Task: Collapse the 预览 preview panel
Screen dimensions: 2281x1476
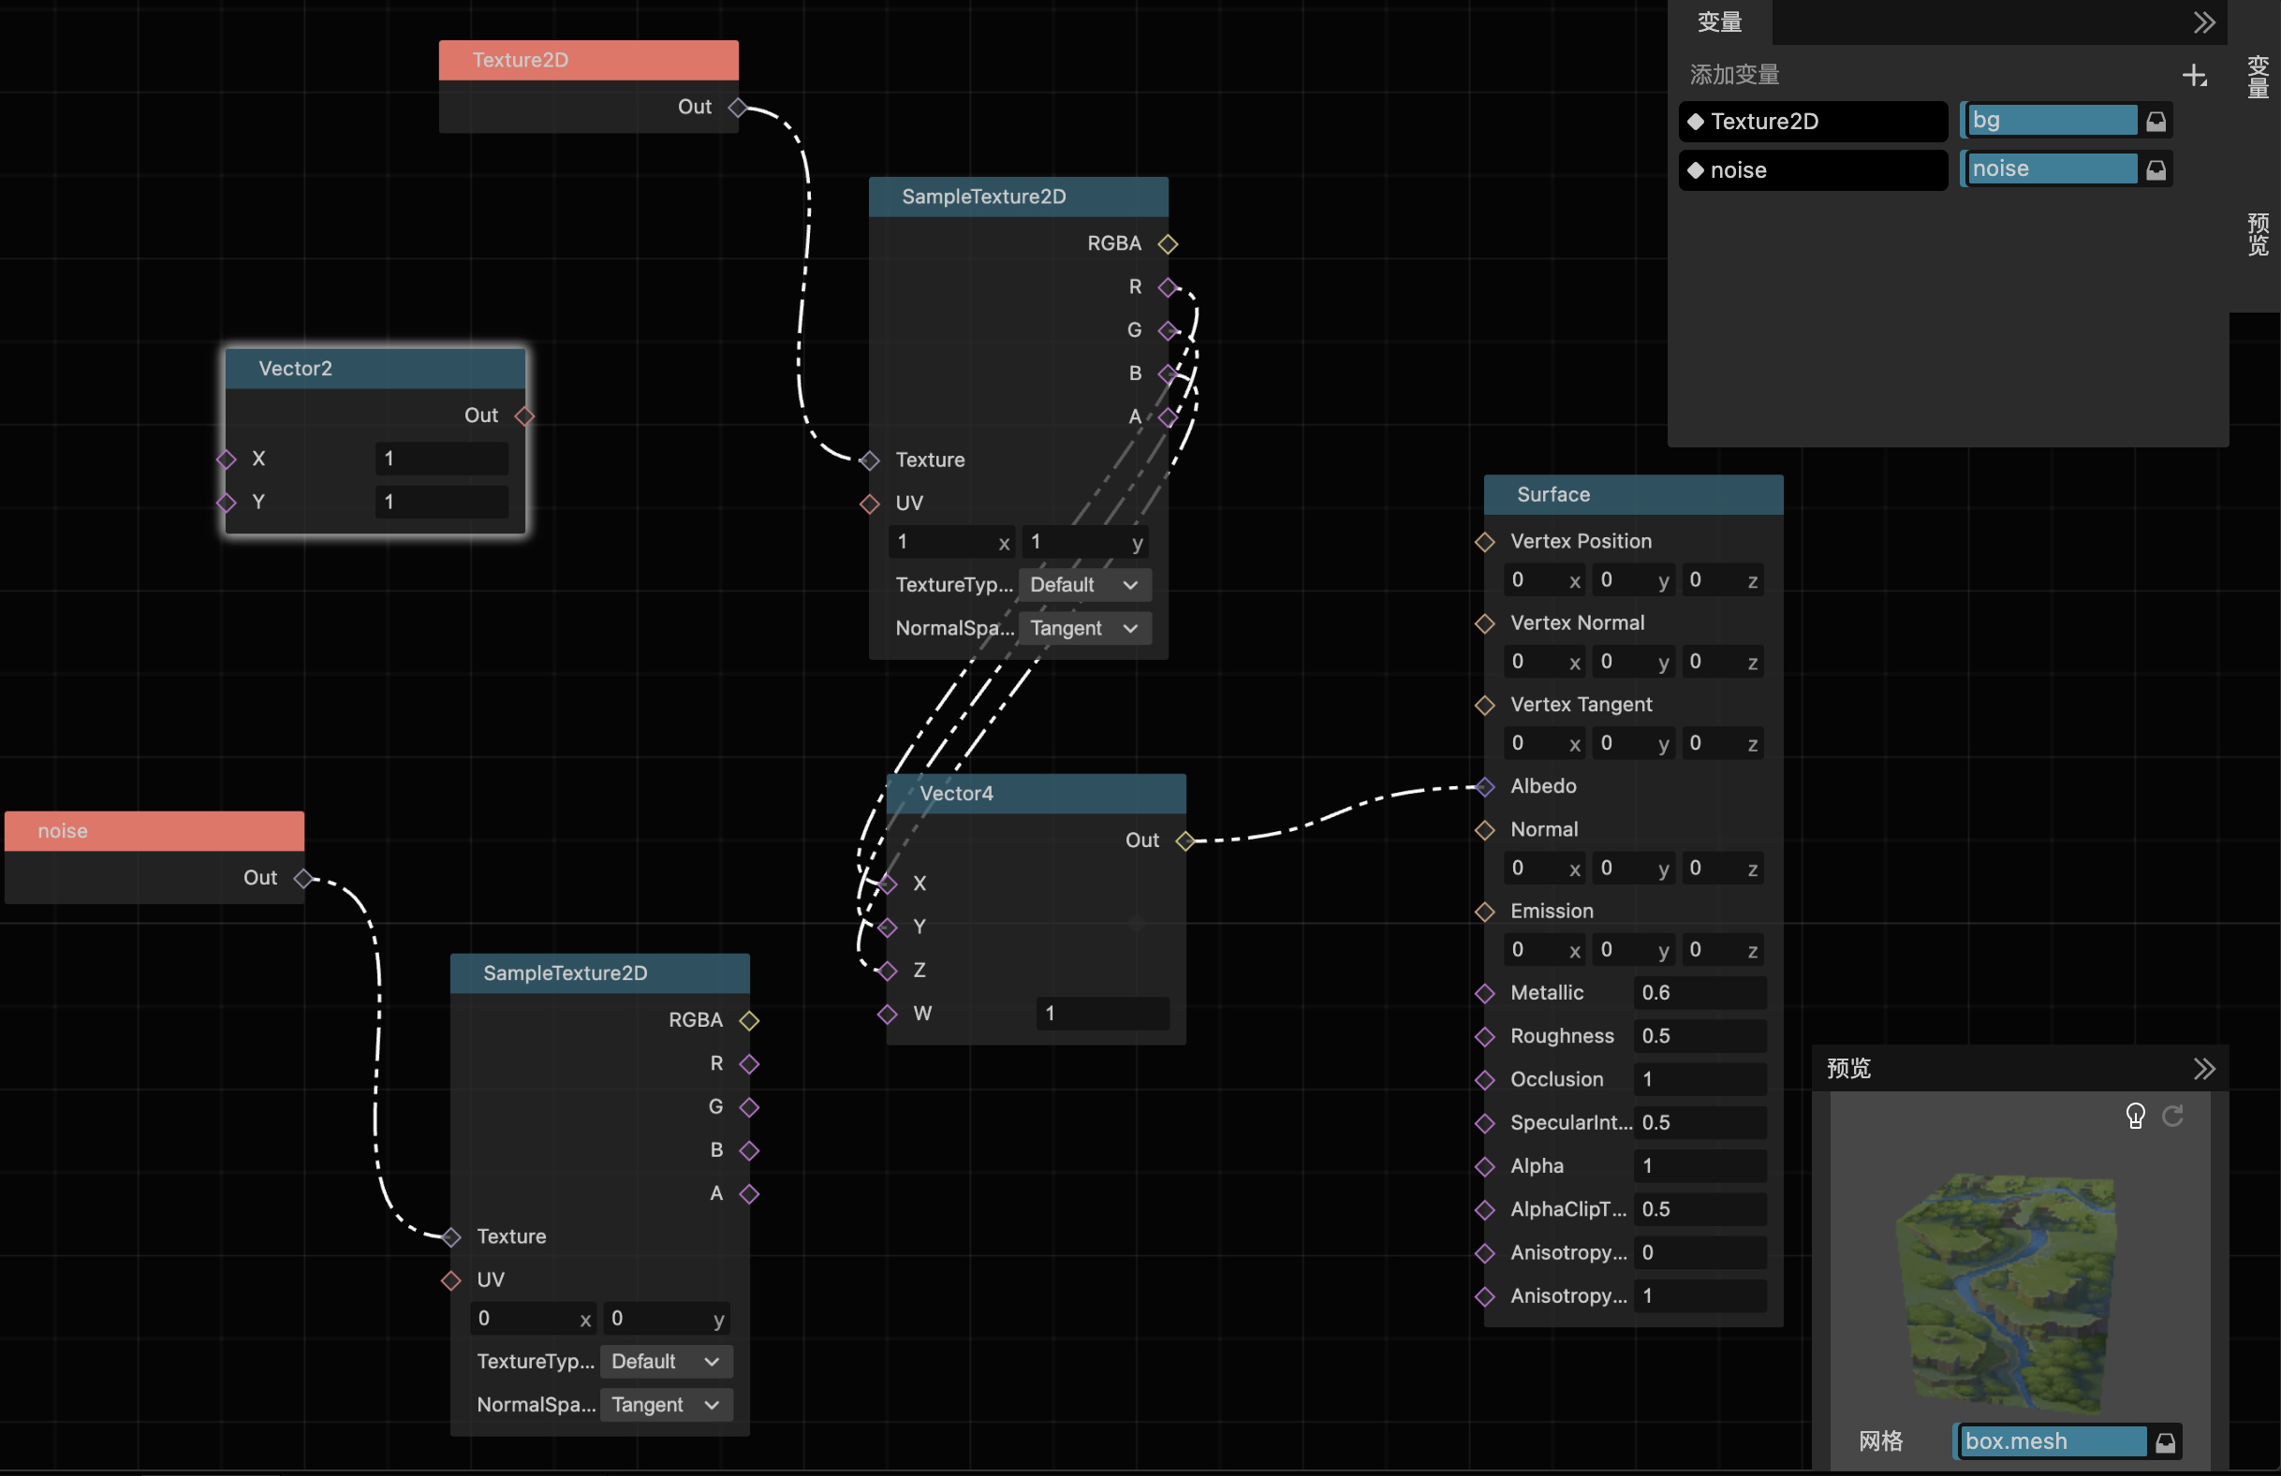Action: 2203,1068
